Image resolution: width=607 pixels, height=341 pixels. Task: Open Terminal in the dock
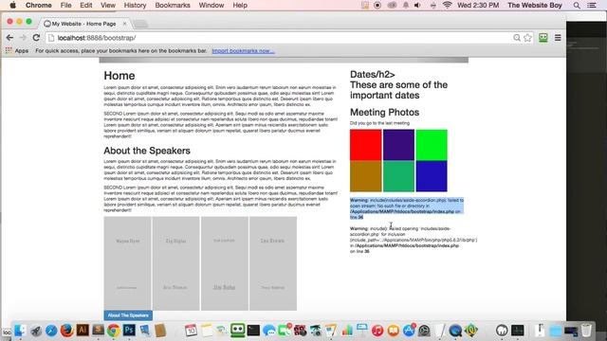coord(253,331)
